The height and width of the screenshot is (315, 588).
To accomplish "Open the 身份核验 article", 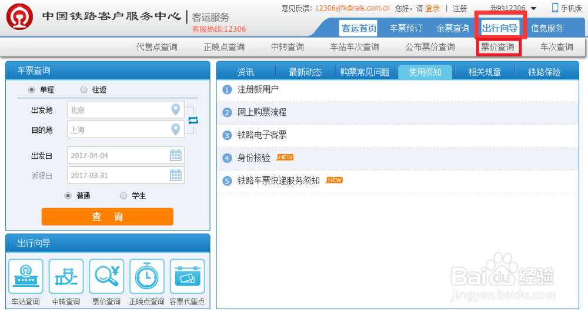I will [253, 158].
